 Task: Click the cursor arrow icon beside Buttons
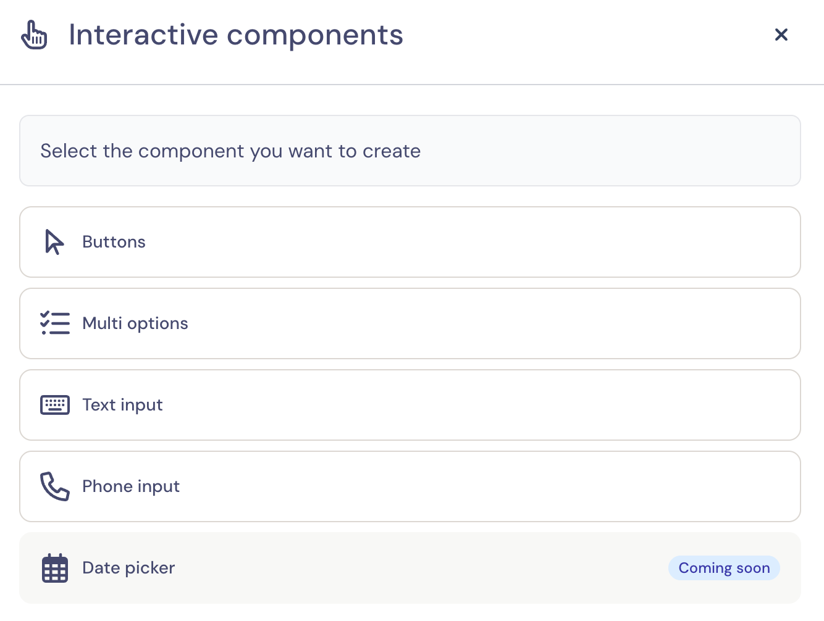point(54,242)
